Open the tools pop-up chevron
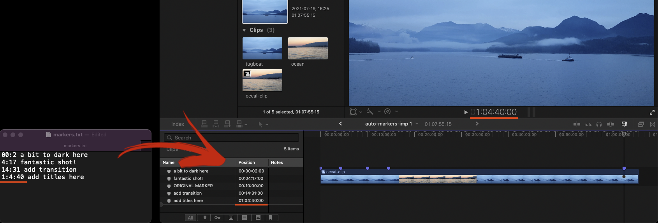 [x=267, y=125]
